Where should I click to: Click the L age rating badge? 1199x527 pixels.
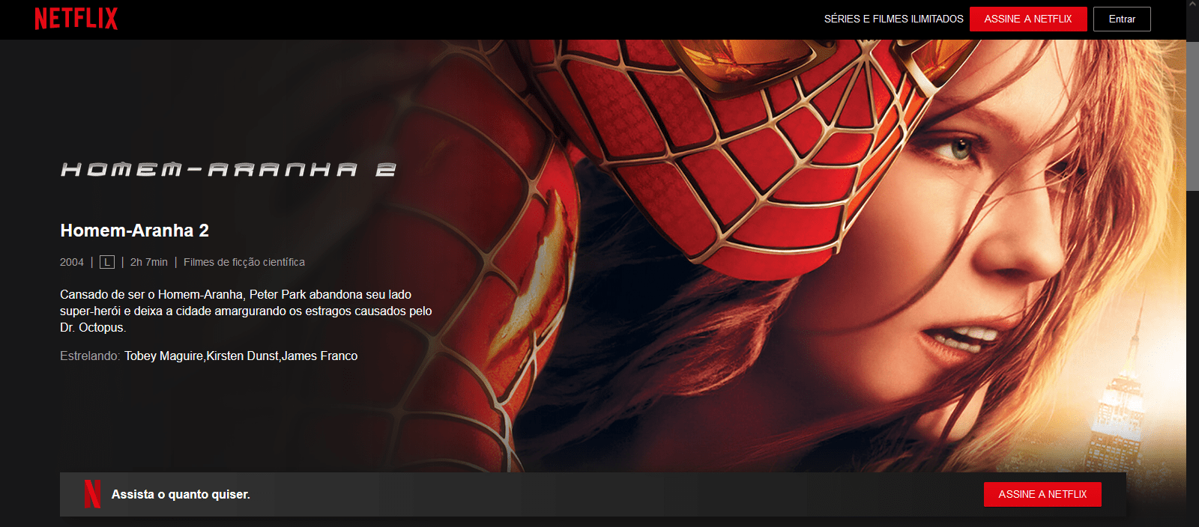point(107,262)
